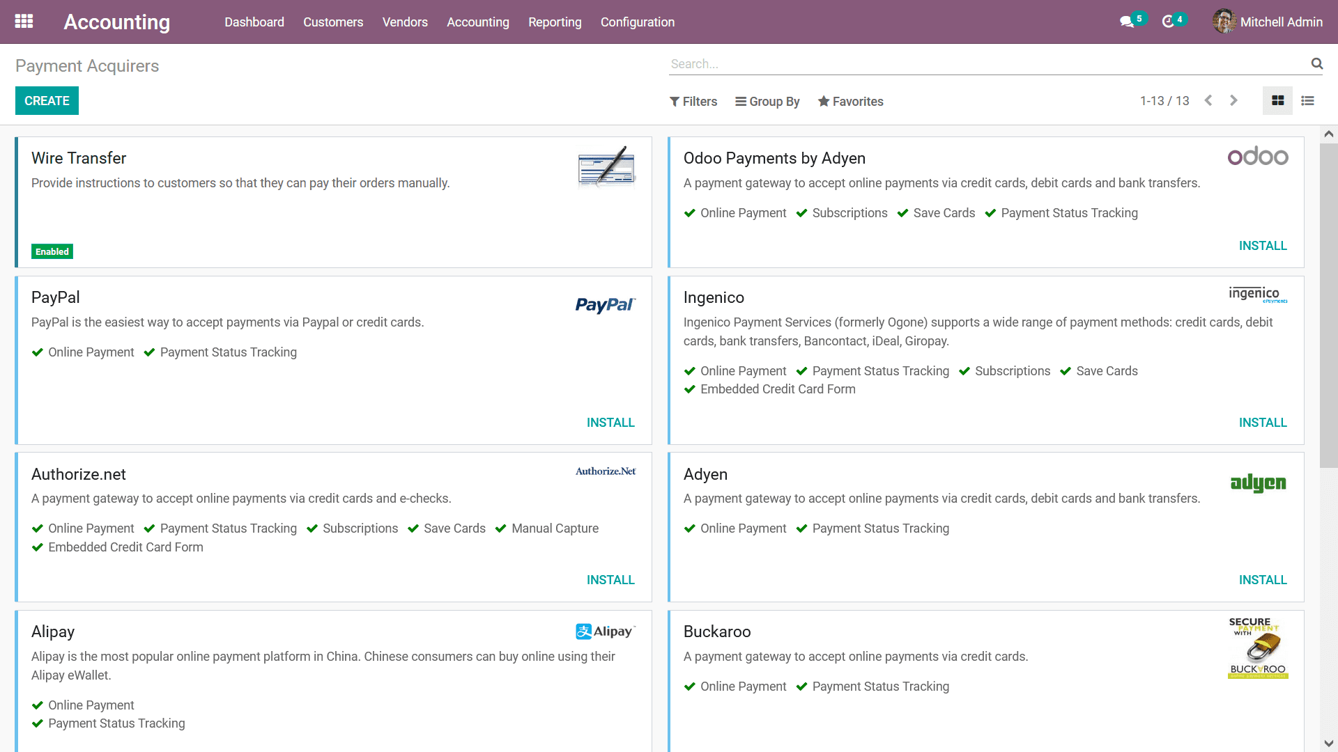Click the pager text 1-13 / 13

tap(1164, 101)
